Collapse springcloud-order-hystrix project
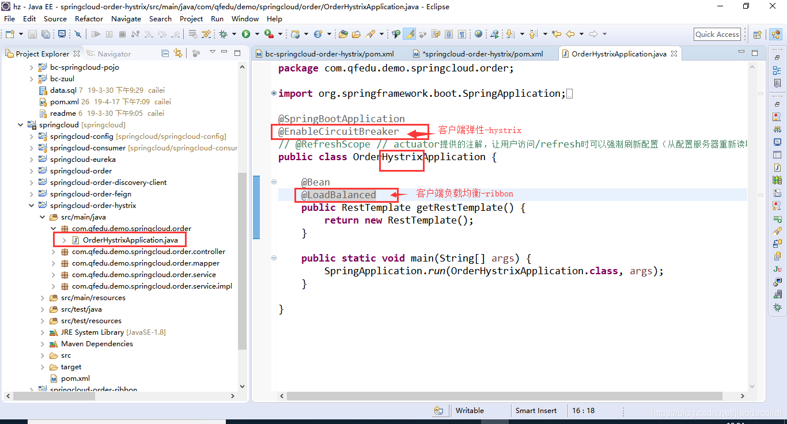Screen dimensions: 787x424 32,206
